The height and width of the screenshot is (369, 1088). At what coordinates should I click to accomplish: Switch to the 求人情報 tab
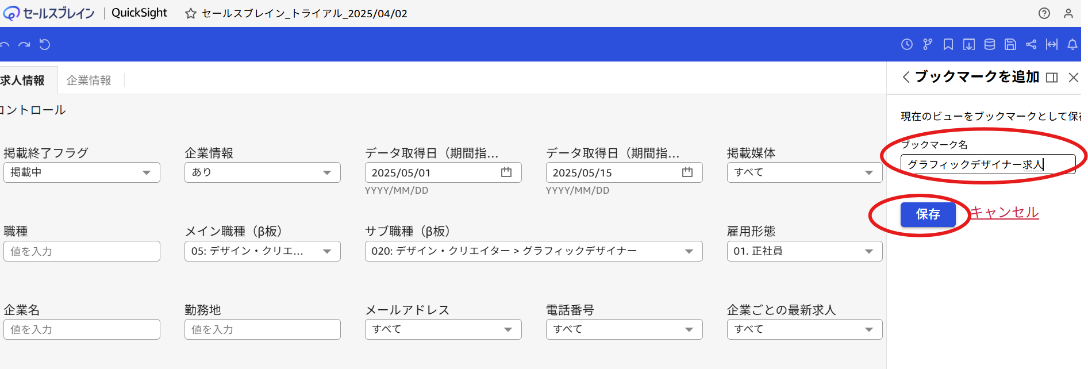[24, 80]
